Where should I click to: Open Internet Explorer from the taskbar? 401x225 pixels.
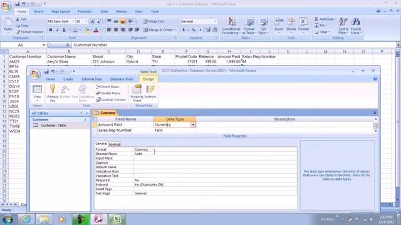point(26,219)
